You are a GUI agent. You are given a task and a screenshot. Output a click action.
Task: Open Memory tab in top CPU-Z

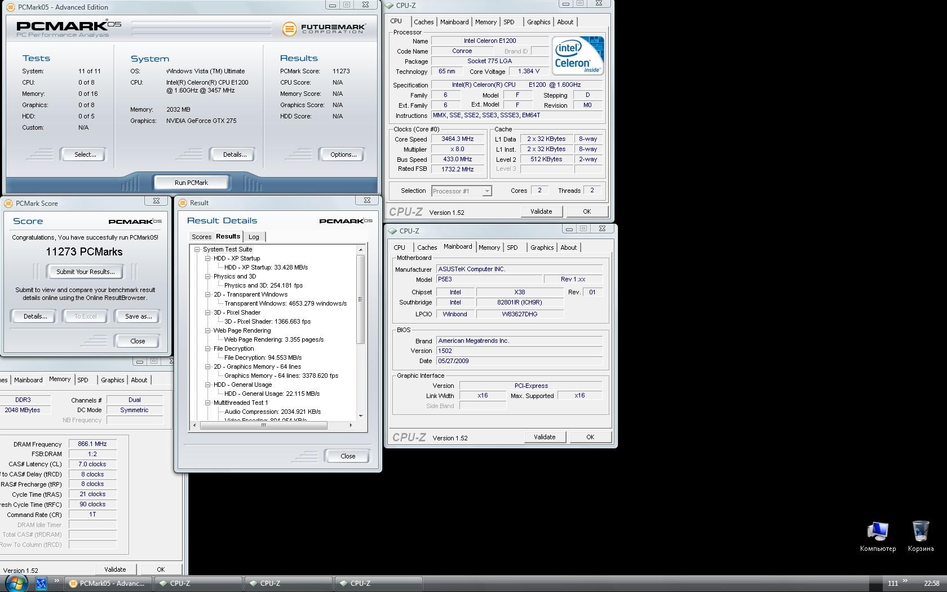486,22
